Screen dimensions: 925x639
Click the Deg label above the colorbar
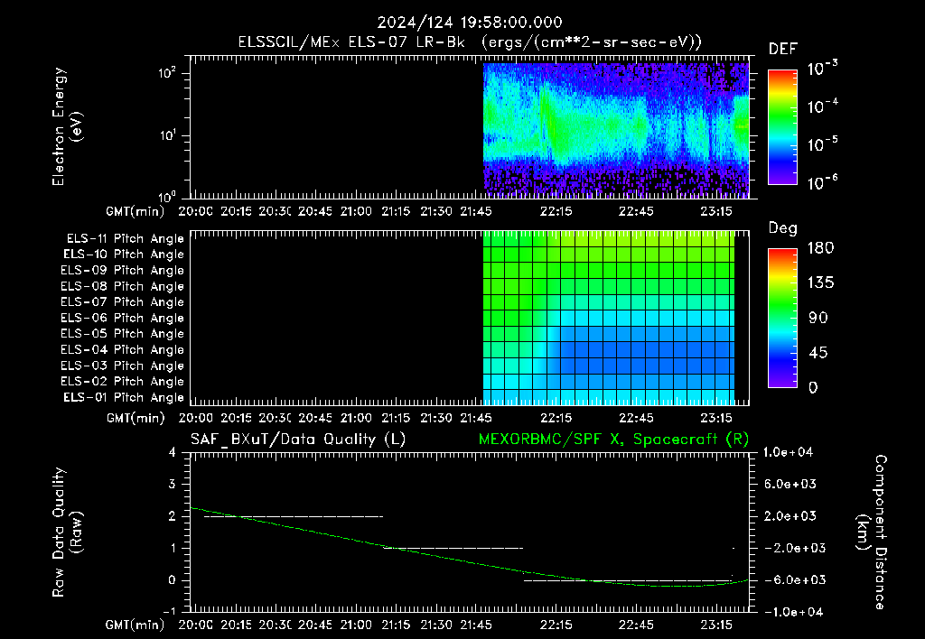point(783,228)
